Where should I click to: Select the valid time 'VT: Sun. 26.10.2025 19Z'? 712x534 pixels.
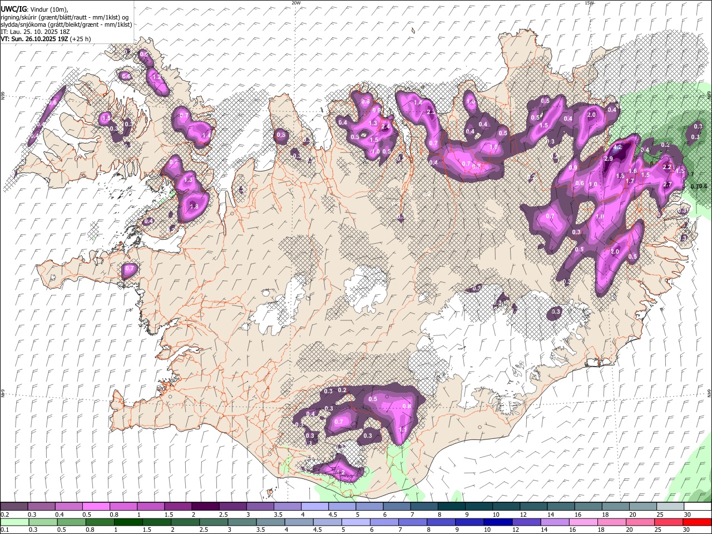pos(34,39)
